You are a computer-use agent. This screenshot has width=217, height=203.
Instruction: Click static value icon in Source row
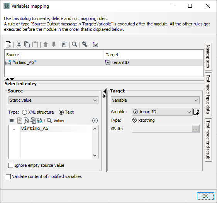8,62
